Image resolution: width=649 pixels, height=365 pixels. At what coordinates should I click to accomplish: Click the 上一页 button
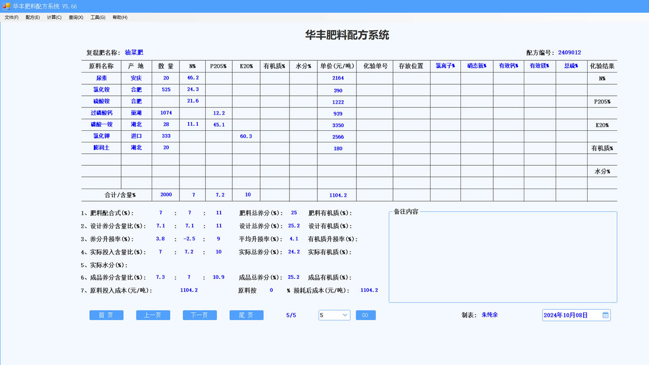click(153, 315)
